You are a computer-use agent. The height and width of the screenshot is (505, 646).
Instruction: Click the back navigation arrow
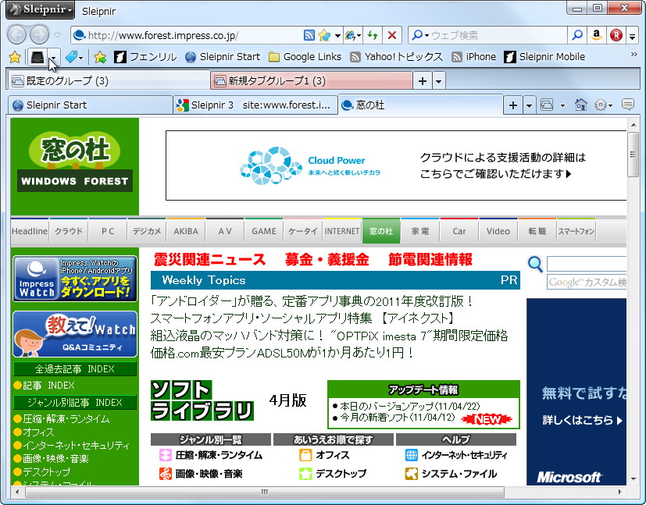(16, 34)
